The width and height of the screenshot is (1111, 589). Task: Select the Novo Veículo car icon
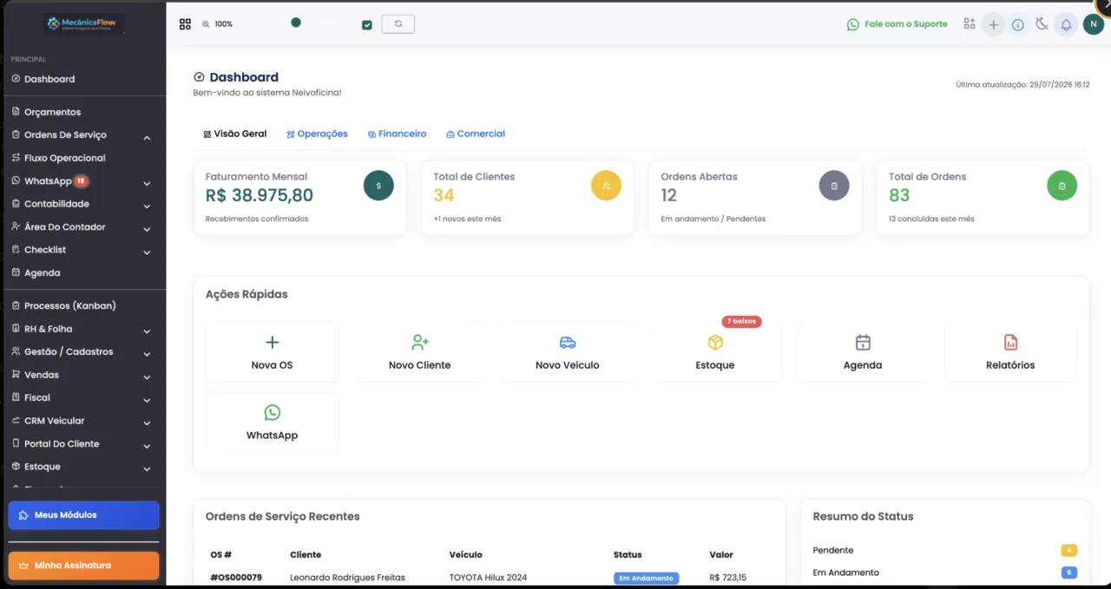click(x=568, y=343)
